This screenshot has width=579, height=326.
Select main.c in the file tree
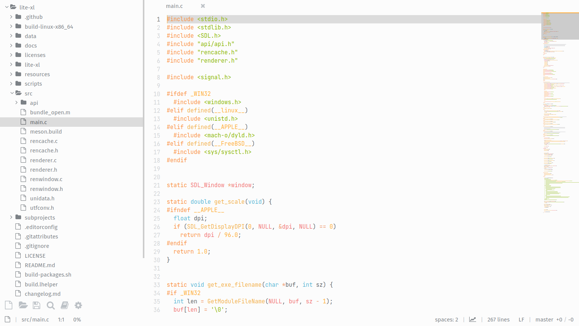72,122
